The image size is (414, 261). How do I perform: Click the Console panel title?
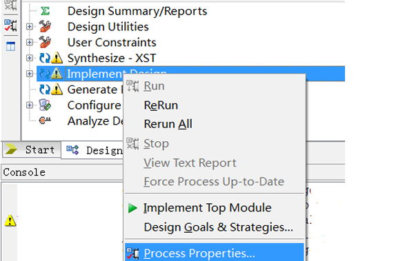pyautogui.click(x=24, y=172)
